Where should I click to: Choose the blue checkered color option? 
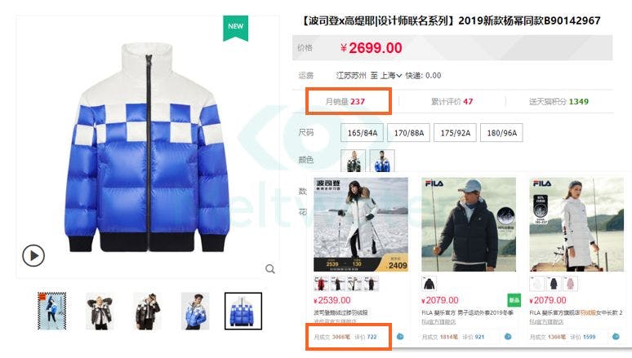point(382,161)
